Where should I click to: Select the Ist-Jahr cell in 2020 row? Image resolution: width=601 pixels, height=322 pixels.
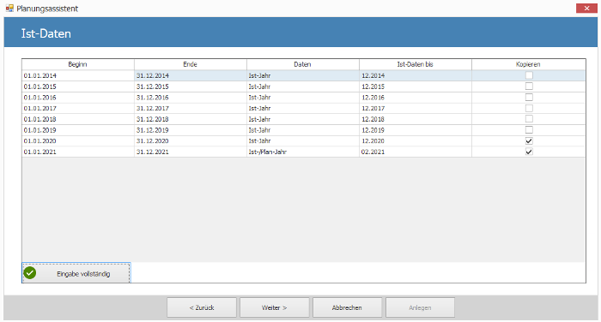pyautogui.click(x=303, y=141)
